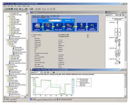The height and width of the screenshot is (105, 130).
Task: Open the Axis selection dropdown
Action: [60, 21]
